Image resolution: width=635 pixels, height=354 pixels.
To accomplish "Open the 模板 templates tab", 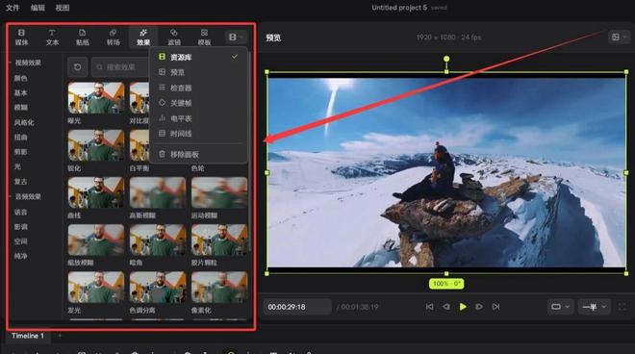I will point(204,37).
